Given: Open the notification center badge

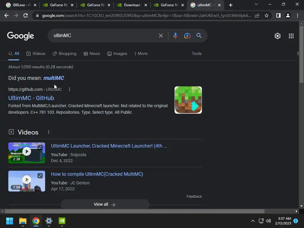Looking at the screenshot, I should click(296, 221).
